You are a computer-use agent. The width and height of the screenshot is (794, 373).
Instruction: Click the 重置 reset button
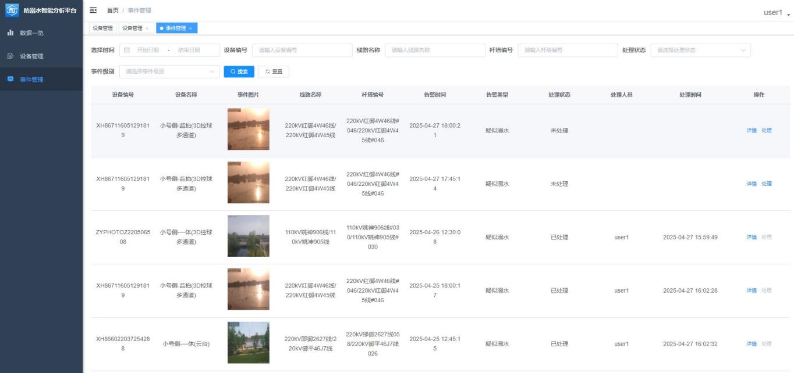274,71
